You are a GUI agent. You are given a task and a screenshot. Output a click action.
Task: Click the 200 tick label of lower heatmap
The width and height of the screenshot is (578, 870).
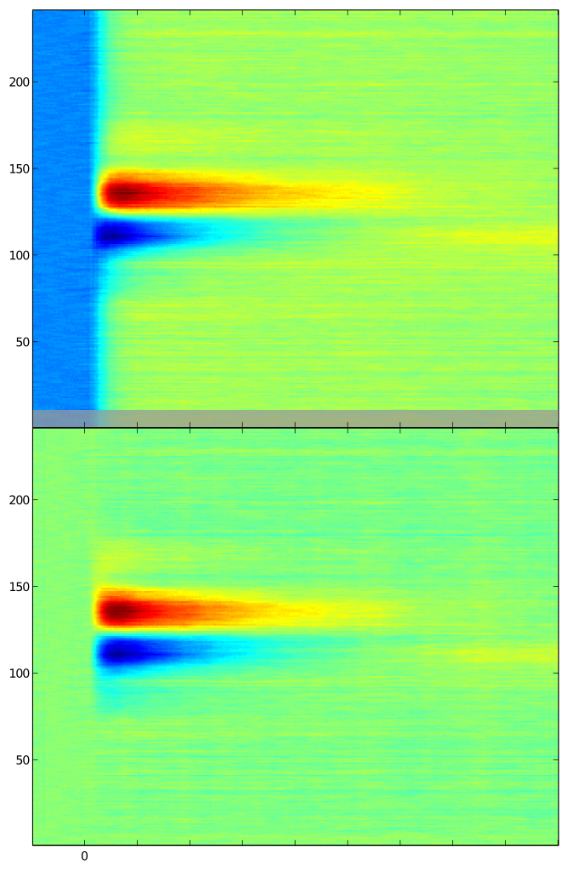(x=20, y=500)
